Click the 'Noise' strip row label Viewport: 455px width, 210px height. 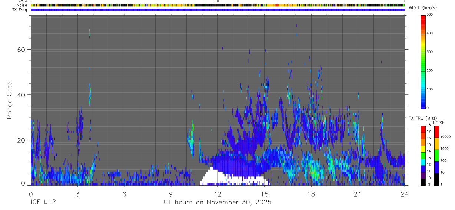[x=22, y=5]
